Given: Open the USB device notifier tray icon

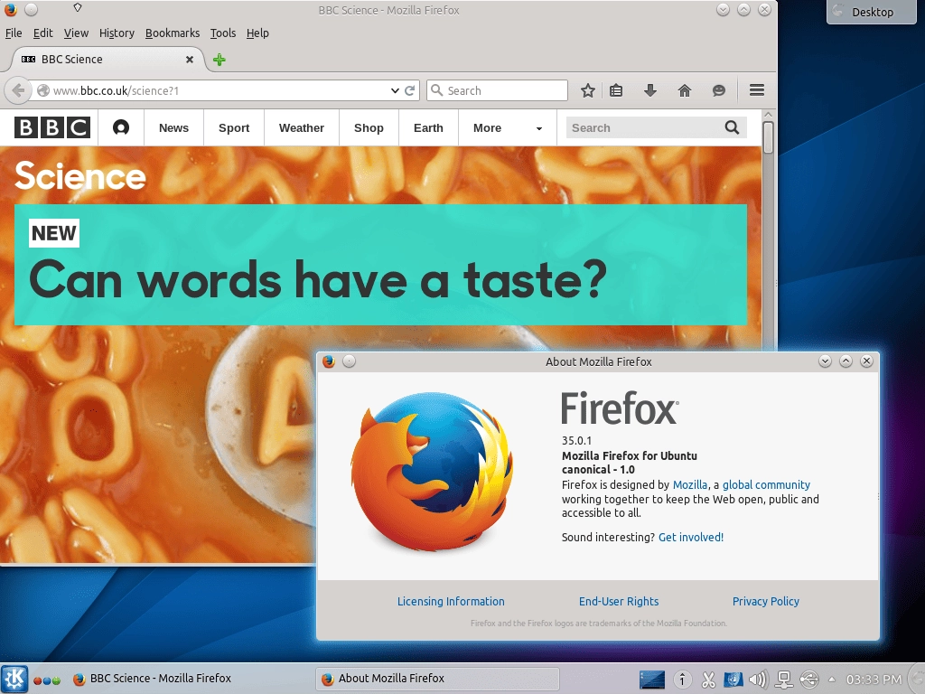Looking at the screenshot, I should (809, 680).
